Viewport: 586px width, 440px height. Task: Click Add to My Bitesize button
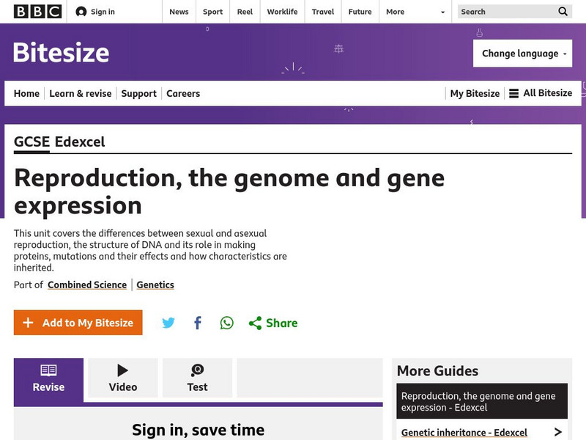pos(78,323)
